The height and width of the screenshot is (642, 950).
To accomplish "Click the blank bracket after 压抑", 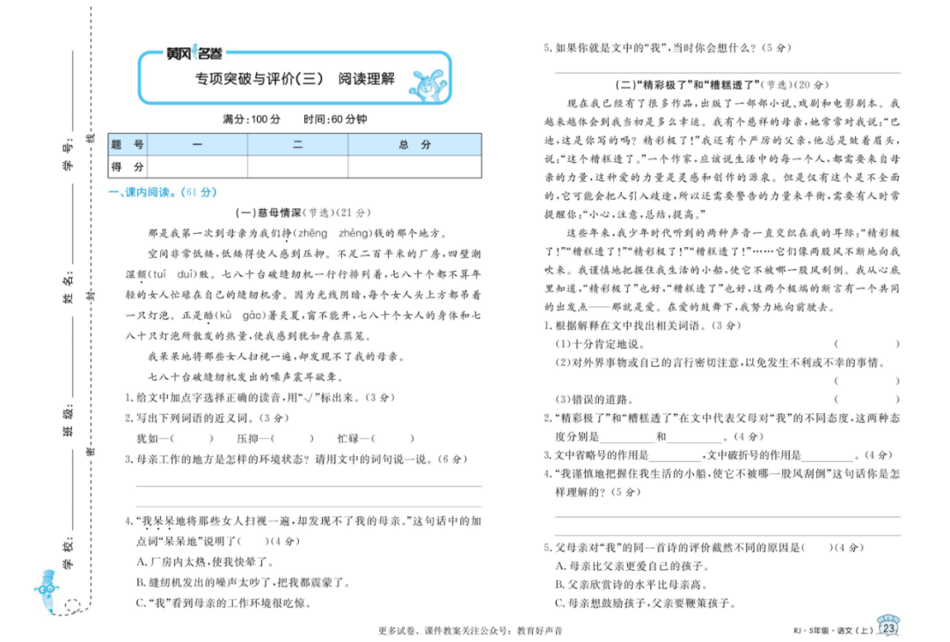I will click(293, 439).
